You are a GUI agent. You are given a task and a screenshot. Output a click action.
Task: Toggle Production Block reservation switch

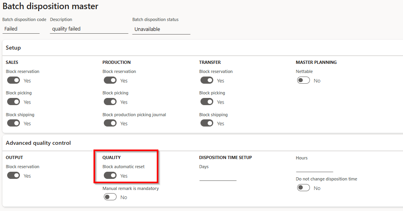pyautogui.click(x=110, y=81)
